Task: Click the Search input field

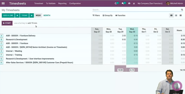Action: [136, 10]
